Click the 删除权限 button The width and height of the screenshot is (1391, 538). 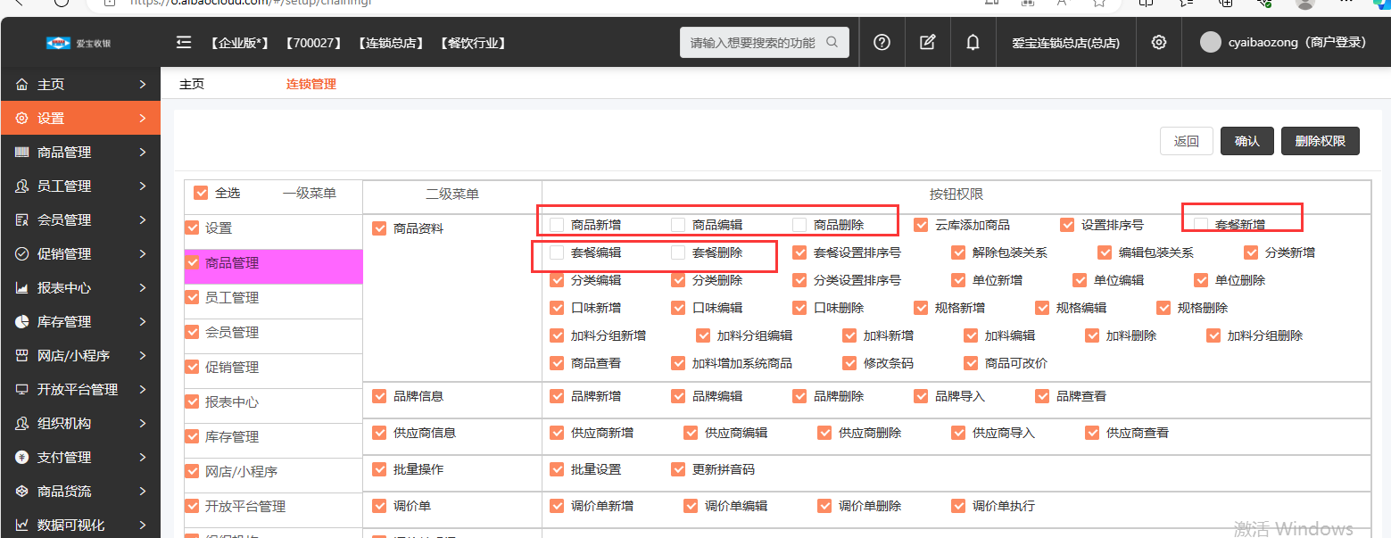pyautogui.click(x=1320, y=141)
